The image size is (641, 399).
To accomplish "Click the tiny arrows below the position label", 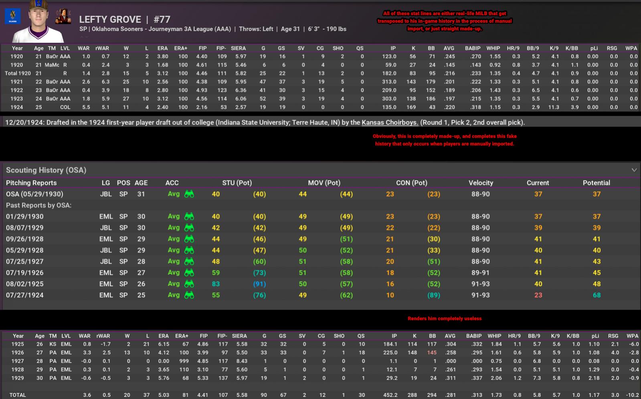I will click(x=84, y=37).
